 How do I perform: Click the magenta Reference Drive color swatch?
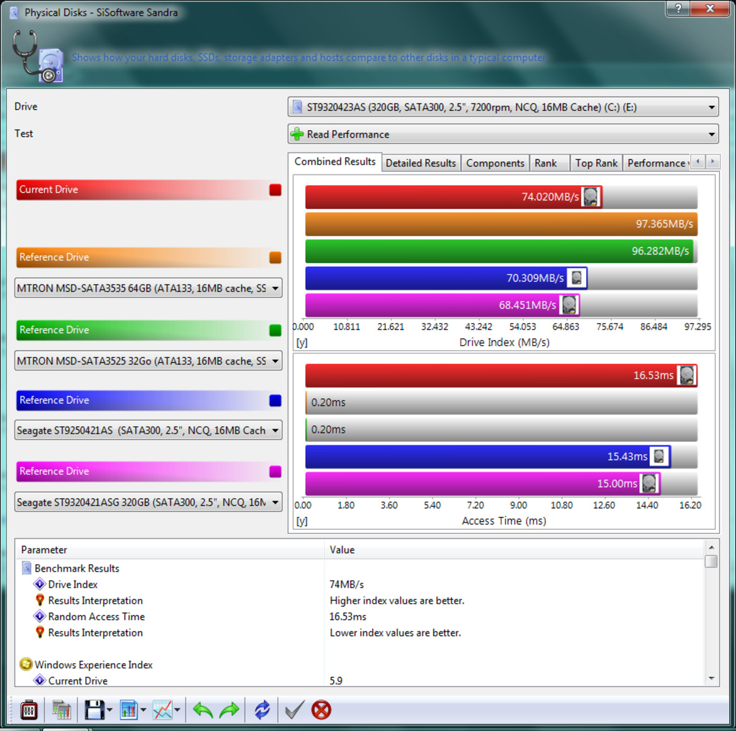pyautogui.click(x=275, y=472)
